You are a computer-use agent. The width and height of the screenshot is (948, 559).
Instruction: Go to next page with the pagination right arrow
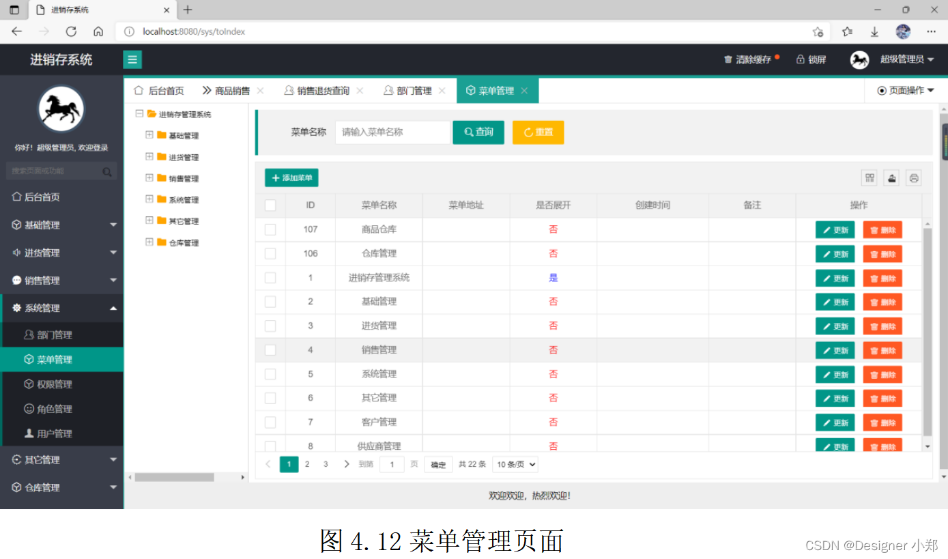[x=347, y=464]
